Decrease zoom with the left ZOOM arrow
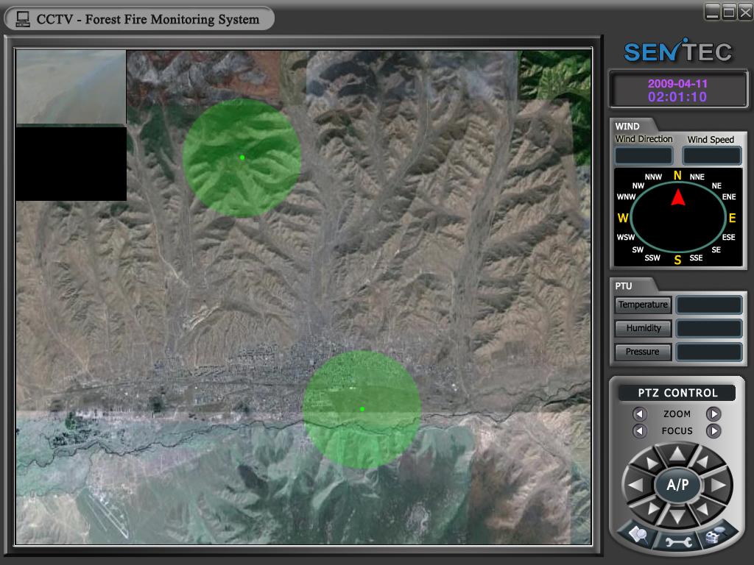 (640, 414)
